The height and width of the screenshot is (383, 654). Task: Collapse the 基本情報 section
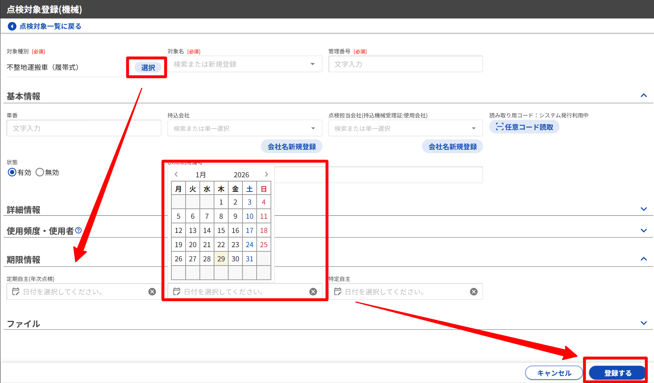point(644,96)
